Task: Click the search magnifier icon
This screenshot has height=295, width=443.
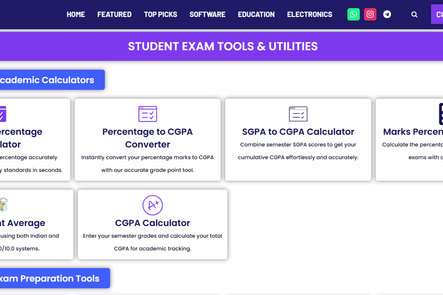Action: click(x=414, y=14)
